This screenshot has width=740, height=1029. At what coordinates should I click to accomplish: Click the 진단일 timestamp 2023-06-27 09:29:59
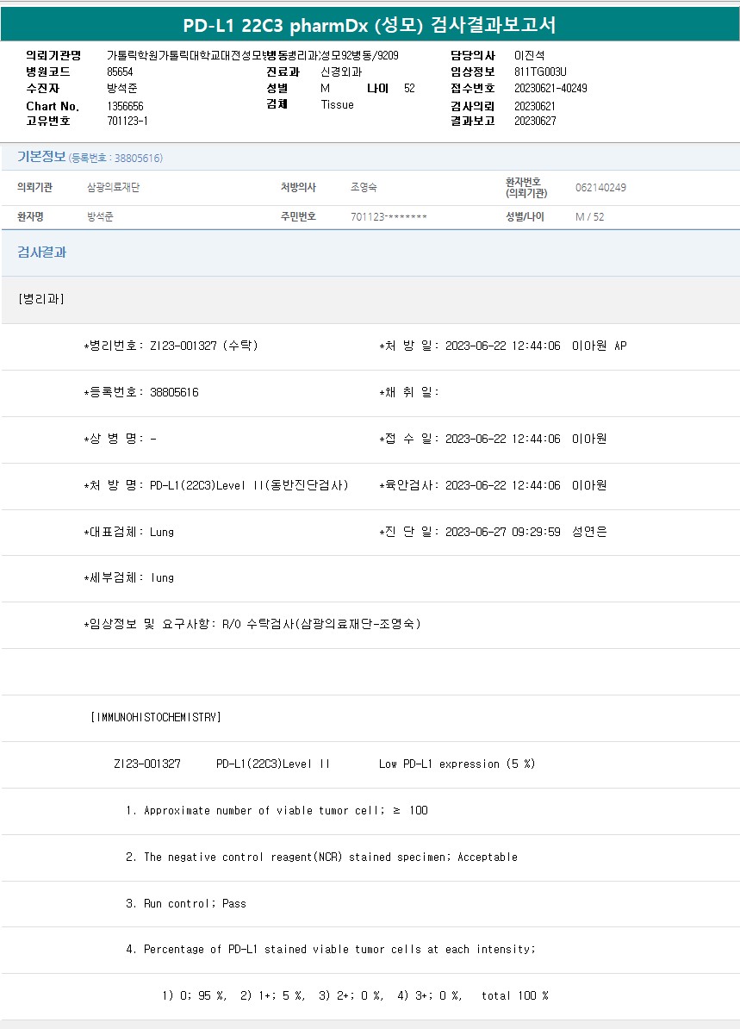click(x=502, y=532)
